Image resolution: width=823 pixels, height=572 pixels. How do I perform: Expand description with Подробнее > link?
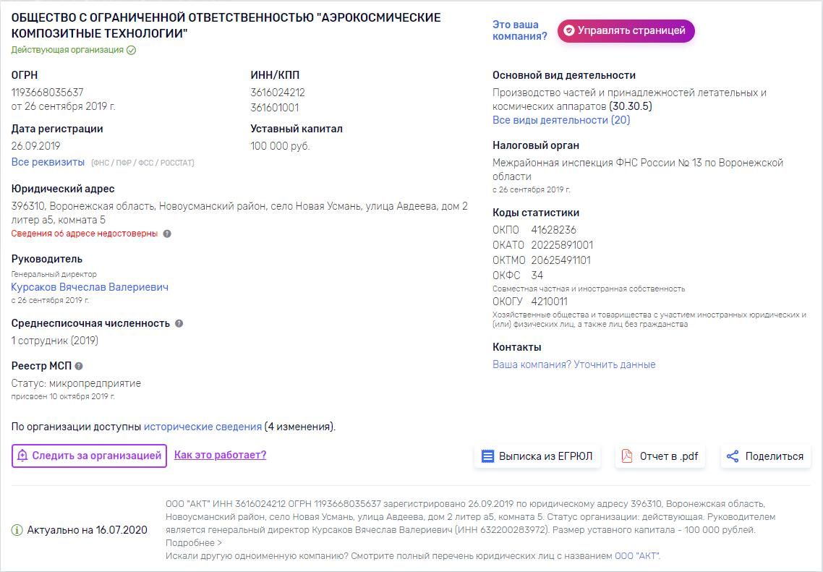(x=194, y=542)
